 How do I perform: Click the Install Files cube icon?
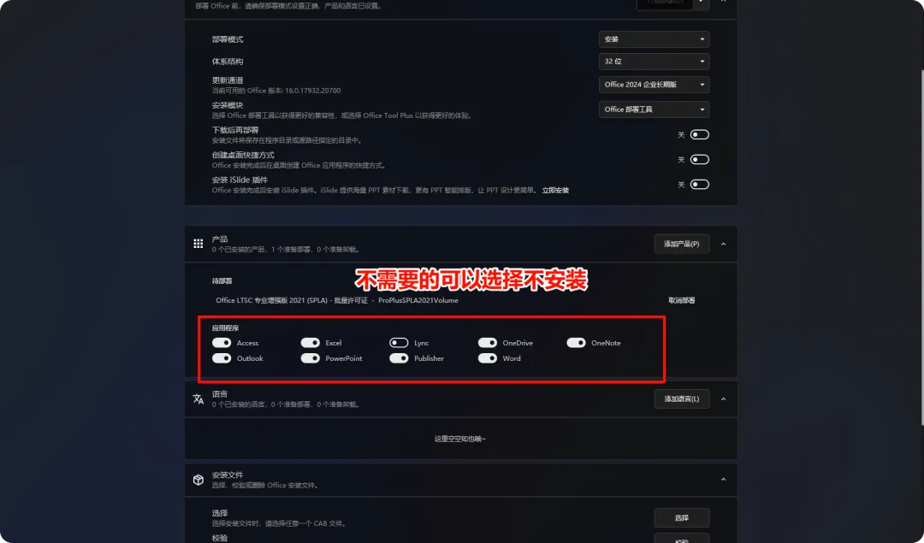(198, 480)
